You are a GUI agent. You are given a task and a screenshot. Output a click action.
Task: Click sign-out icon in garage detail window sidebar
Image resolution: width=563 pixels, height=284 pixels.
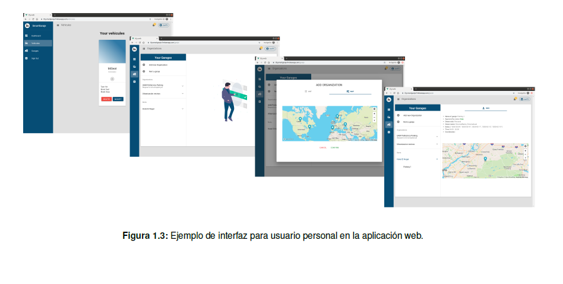(x=389, y=132)
